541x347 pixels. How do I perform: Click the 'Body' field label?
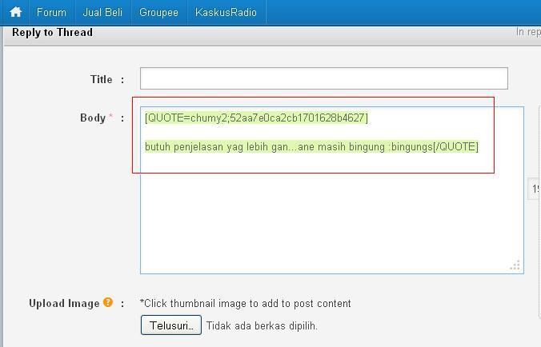[x=93, y=118]
